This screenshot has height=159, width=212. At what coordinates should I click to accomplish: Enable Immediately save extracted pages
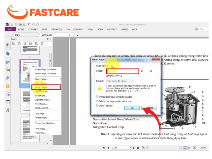point(97,97)
